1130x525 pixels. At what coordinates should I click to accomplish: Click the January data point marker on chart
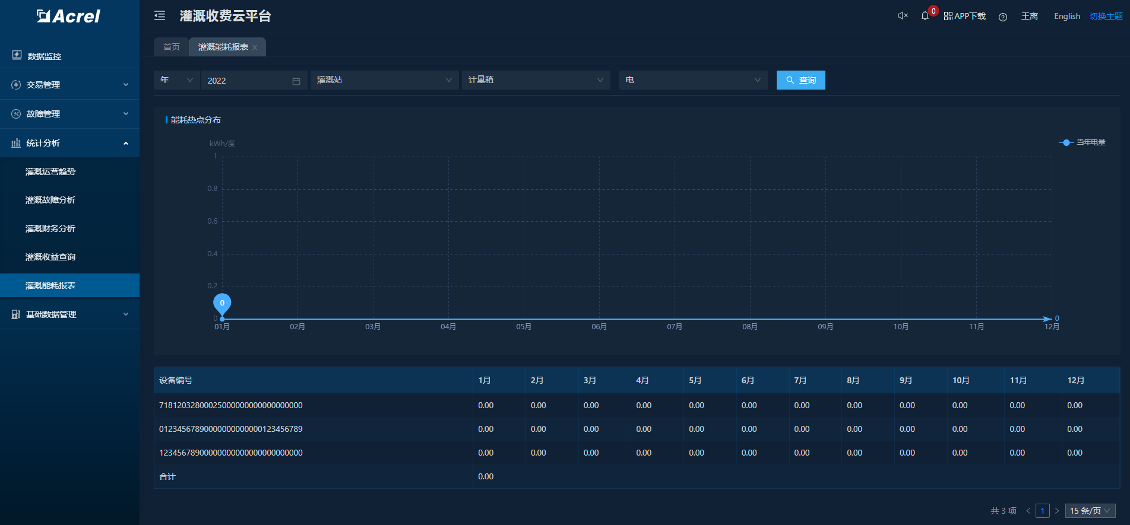[222, 304]
